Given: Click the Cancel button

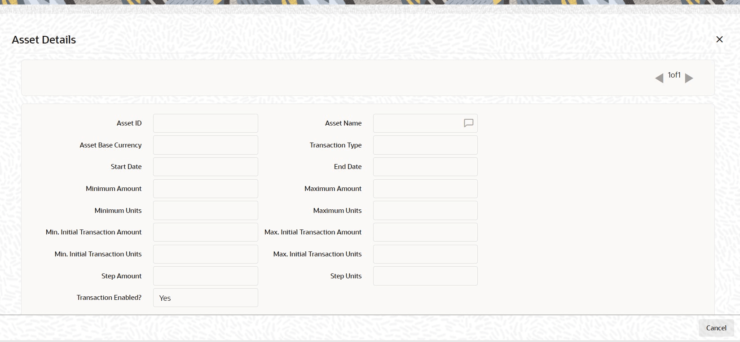Looking at the screenshot, I should pos(716,328).
